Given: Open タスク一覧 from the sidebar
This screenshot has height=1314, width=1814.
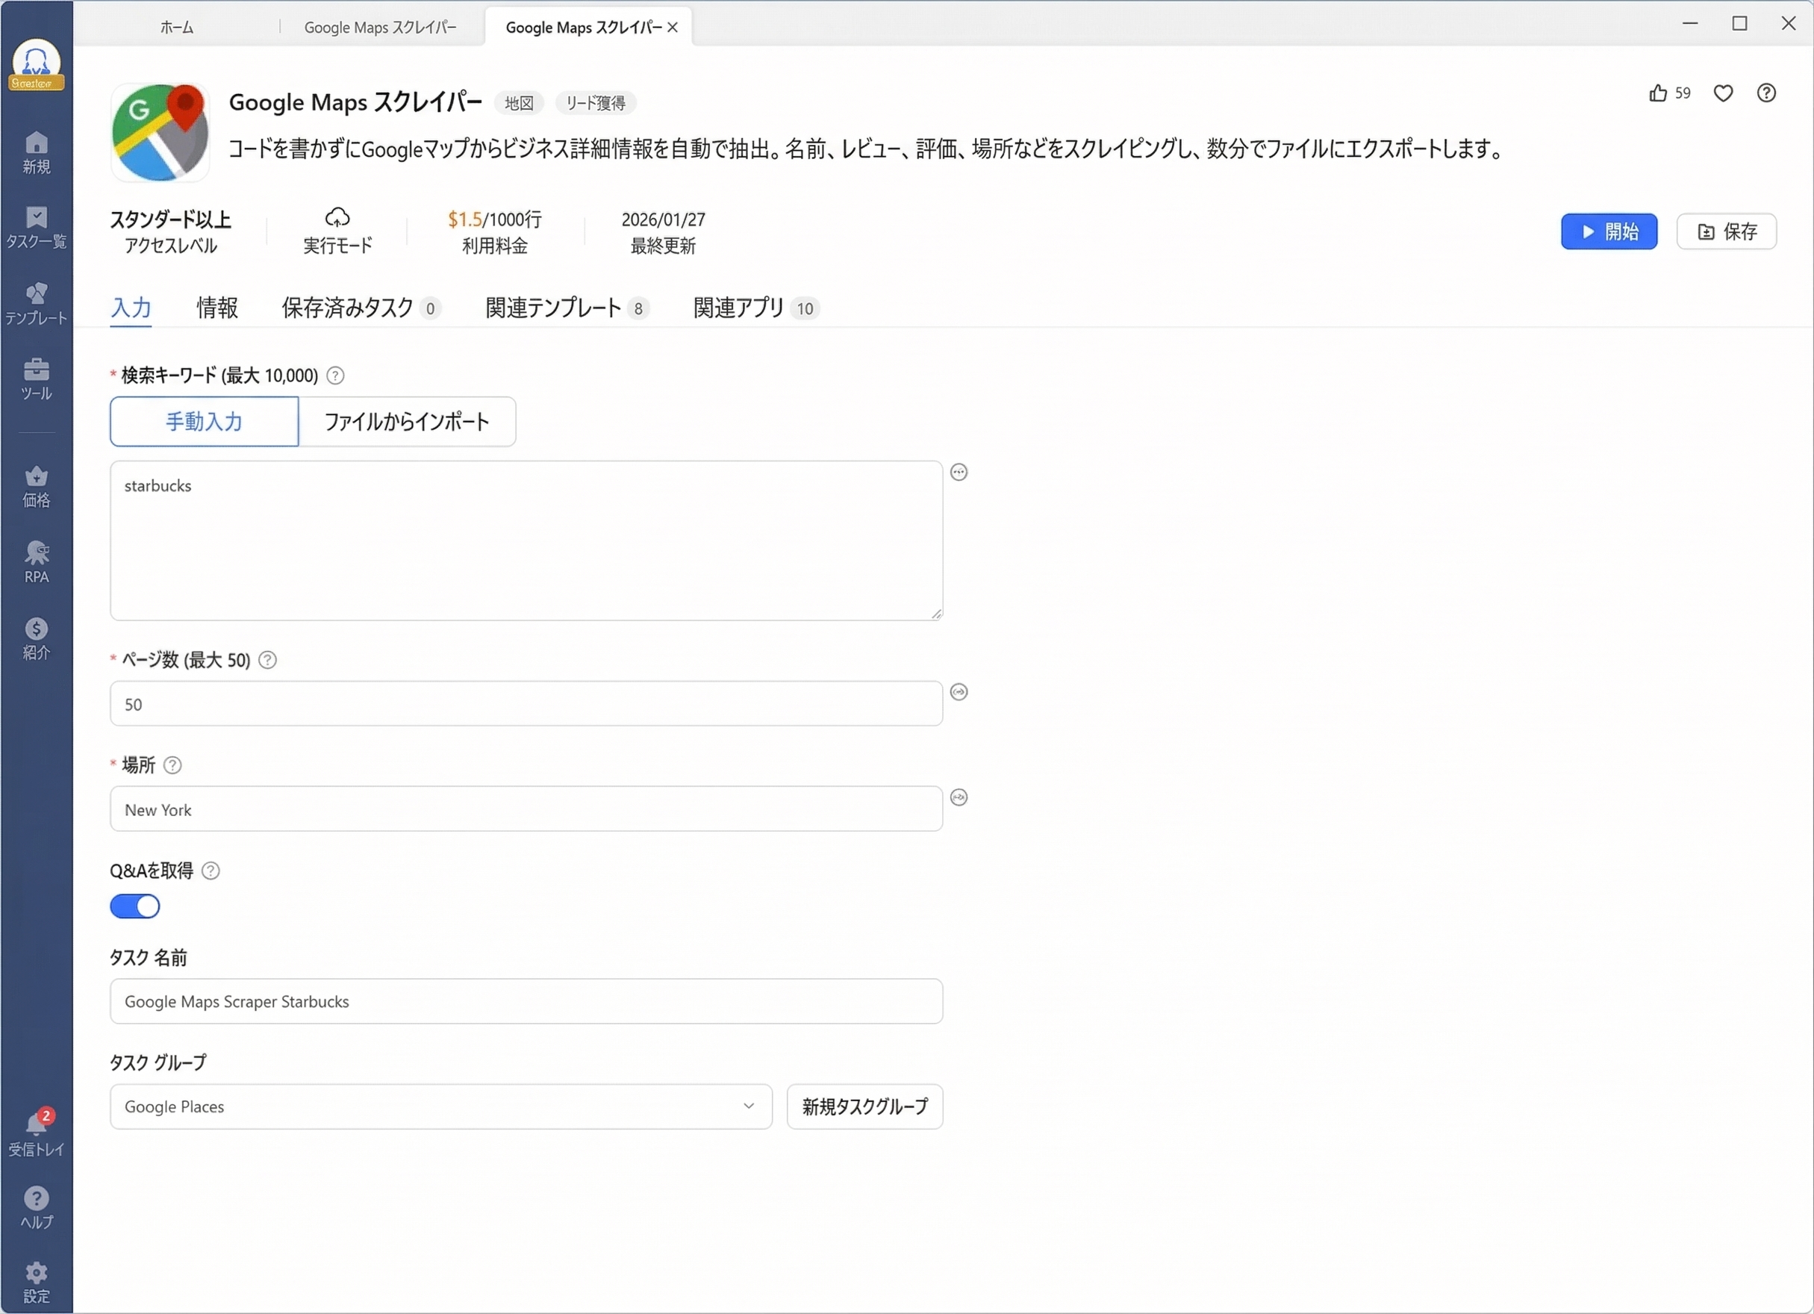Looking at the screenshot, I should click(36, 228).
